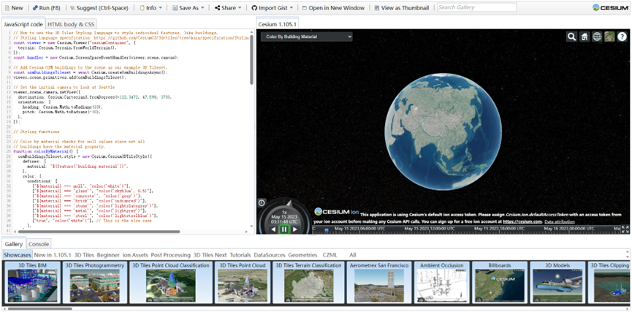Click the animation clock reset icon
The height and width of the screenshot is (312, 632).
[x=261, y=202]
